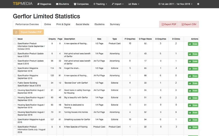Click the chart icon in Stats for Enquiry 114 row
Screen dimensions: 219x136
click(x=190, y=69)
